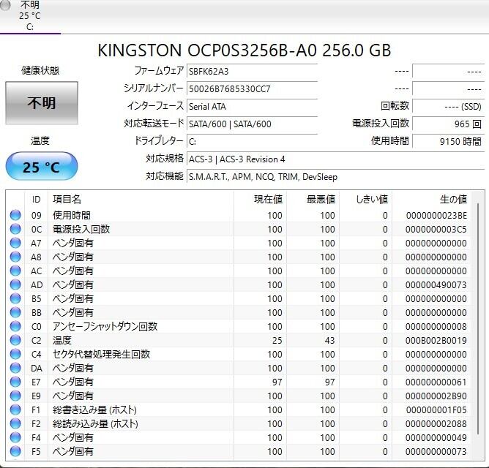Select the C: drive tab at top
Screen dimensions: 489x468
29,16
